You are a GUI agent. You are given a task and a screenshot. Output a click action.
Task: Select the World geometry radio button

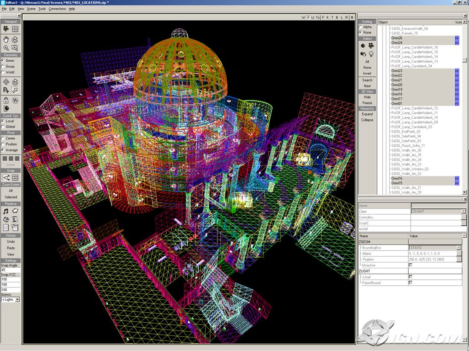pyautogui.click(x=3, y=72)
